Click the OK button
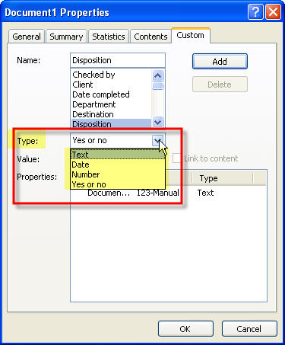This screenshot has width=285, height=345. pos(185,329)
